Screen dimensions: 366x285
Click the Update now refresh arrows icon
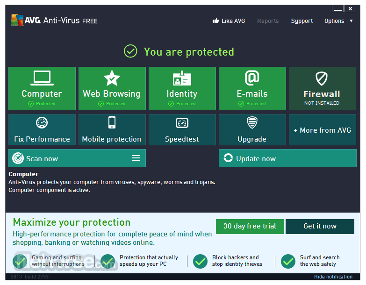(228, 158)
